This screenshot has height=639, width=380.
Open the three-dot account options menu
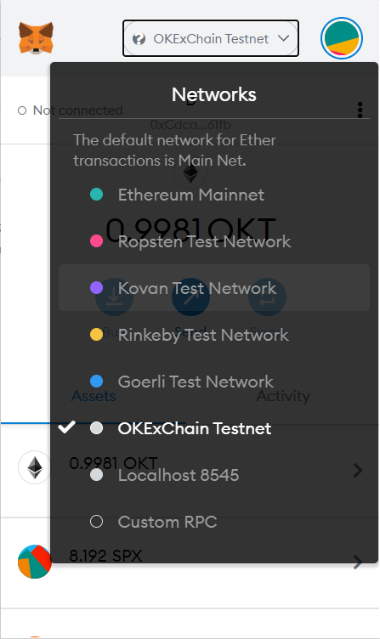click(360, 110)
